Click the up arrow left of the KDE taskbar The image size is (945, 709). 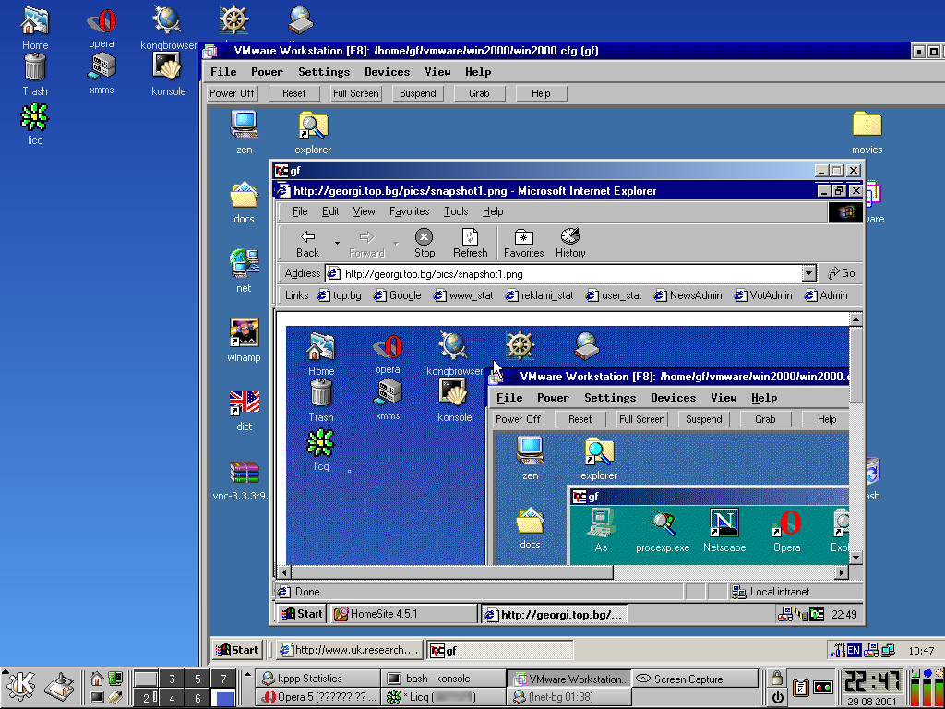click(247, 675)
